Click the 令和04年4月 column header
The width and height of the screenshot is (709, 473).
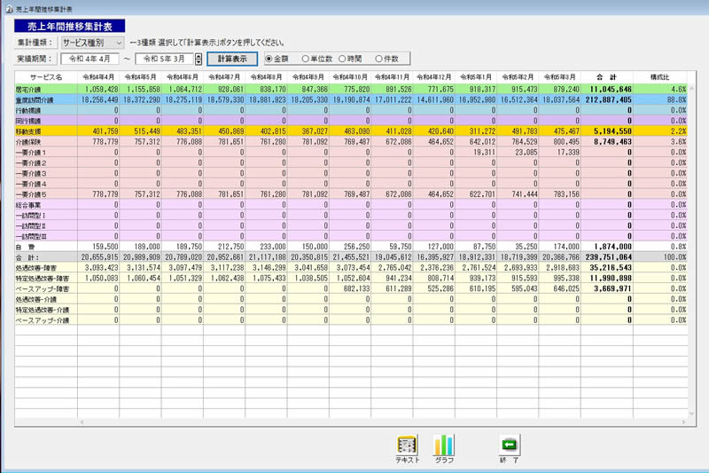point(98,77)
